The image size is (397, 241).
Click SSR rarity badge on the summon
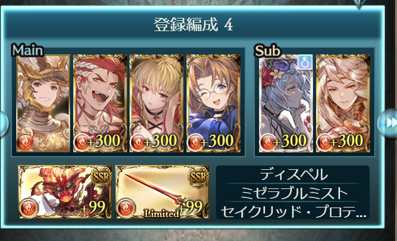point(101,177)
